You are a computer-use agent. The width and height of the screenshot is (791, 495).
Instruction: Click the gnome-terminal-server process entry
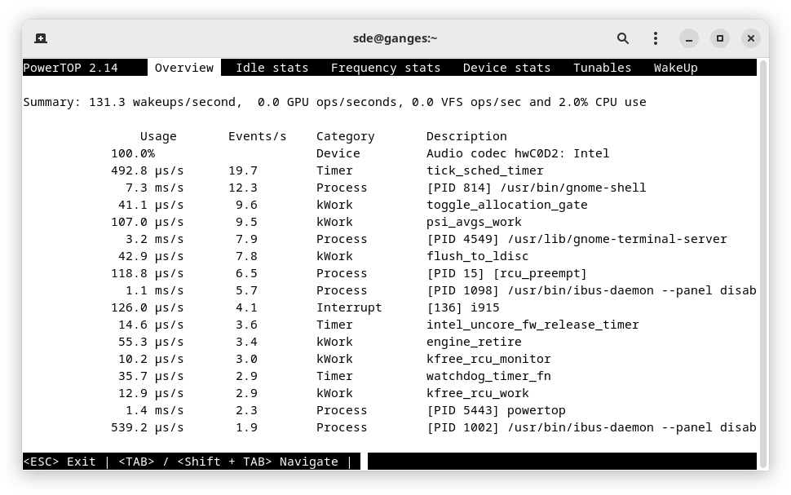577,239
